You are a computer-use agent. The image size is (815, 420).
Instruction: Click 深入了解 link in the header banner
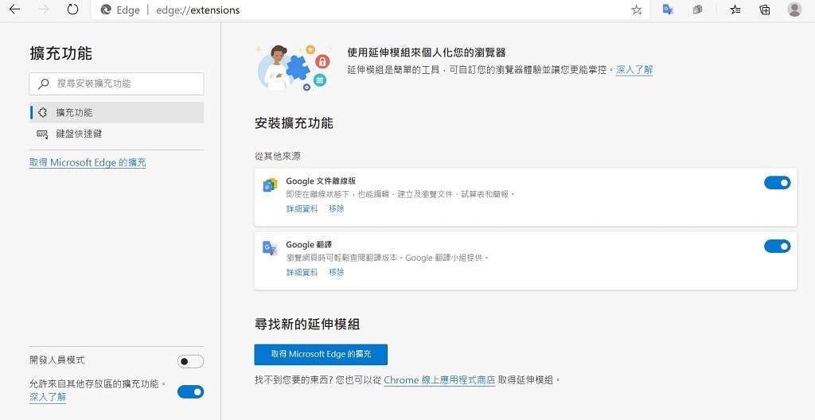pos(634,70)
